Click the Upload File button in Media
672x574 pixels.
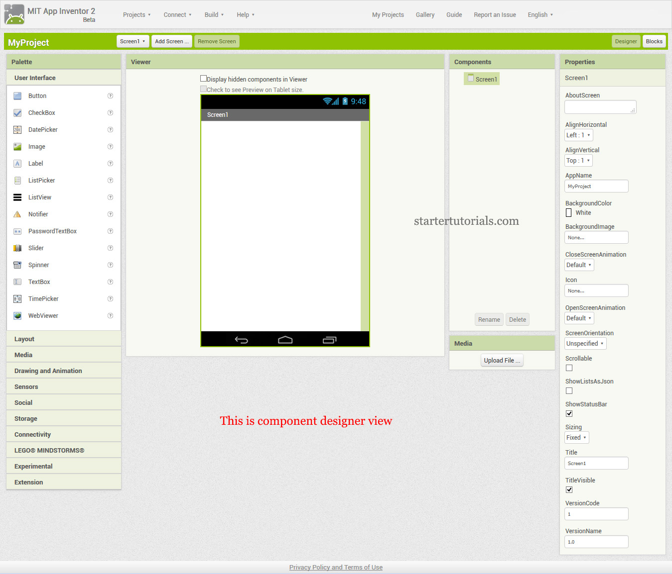tap(502, 360)
